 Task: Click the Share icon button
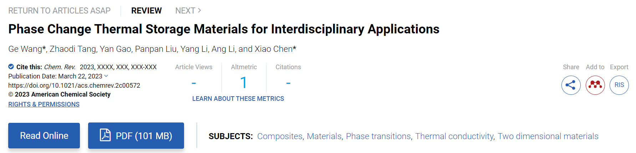[571, 85]
